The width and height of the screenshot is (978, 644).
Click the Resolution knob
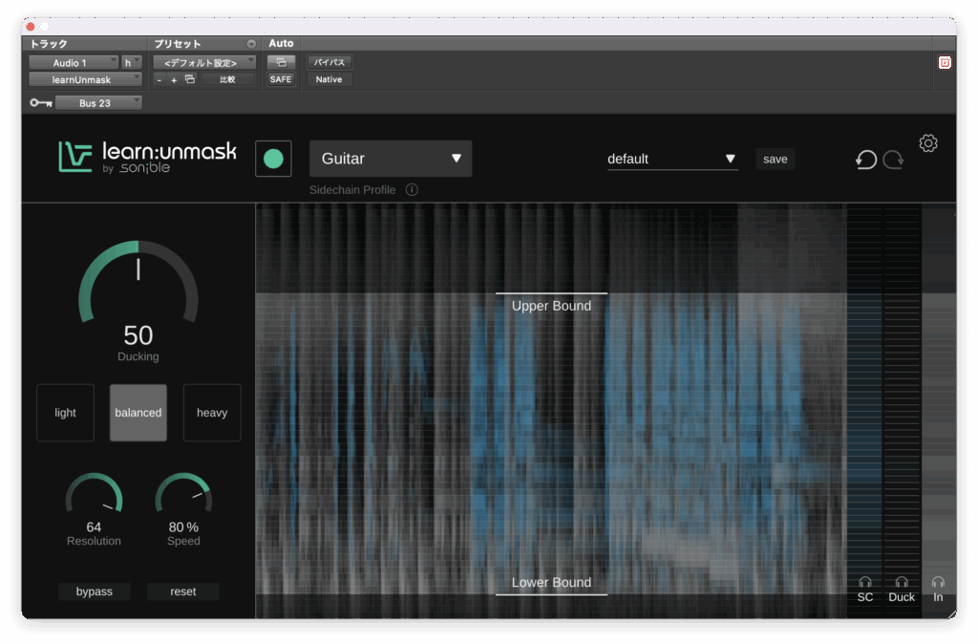coord(95,493)
